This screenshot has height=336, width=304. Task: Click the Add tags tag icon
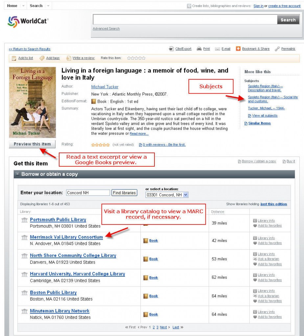(x=42, y=58)
